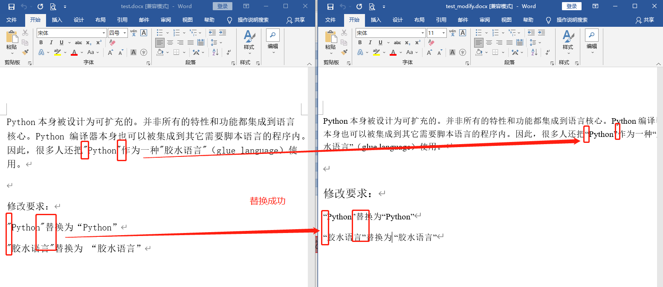Switch to 插入 tab in test.docx window
This screenshot has height=287, width=663.
tap(57, 20)
